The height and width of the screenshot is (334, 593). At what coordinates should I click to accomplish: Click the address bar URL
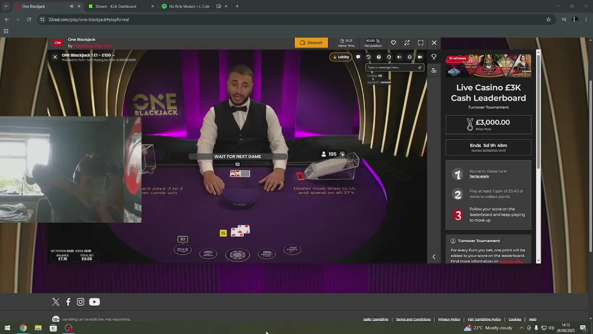coord(88,19)
